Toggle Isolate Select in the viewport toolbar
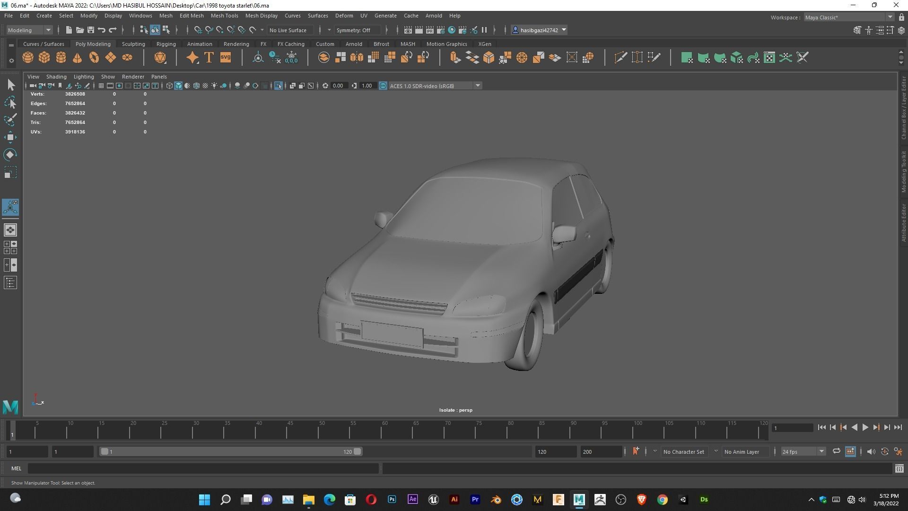Image resolution: width=908 pixels, height=511 pixels. pyautogui.click(x=278, y=86)
